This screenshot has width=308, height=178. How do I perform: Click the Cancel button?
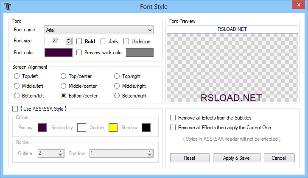pyautogui.click(x=279, y=158)
